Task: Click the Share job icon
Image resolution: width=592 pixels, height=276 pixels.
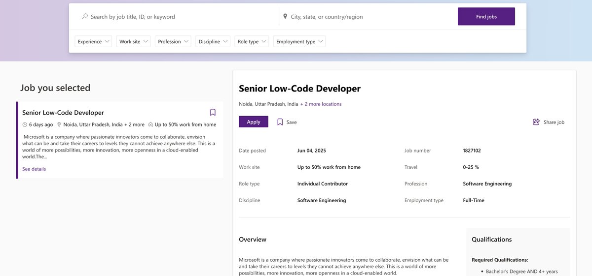Action: pos(536,122)
